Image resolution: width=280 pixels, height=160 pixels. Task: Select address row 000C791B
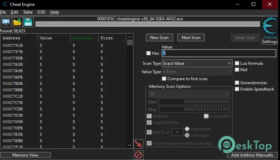64,45
